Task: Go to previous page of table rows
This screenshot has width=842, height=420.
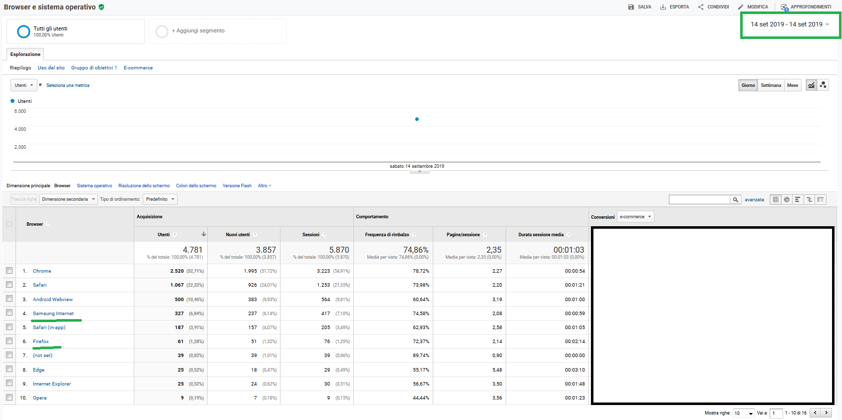Action: click(x=815, y=413)
